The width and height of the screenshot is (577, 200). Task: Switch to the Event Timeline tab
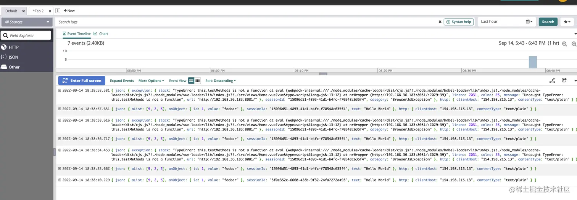(77, 34)
